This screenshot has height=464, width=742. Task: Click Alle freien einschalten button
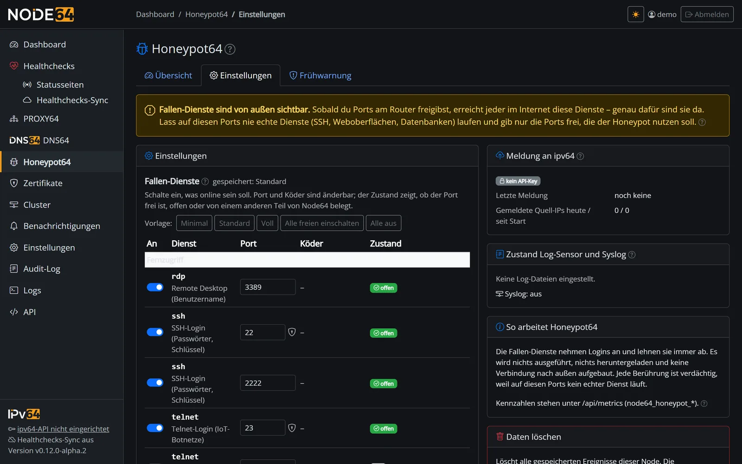pos(322,223)
